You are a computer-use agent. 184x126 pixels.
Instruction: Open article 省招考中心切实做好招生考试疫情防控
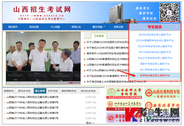point(108,53)
